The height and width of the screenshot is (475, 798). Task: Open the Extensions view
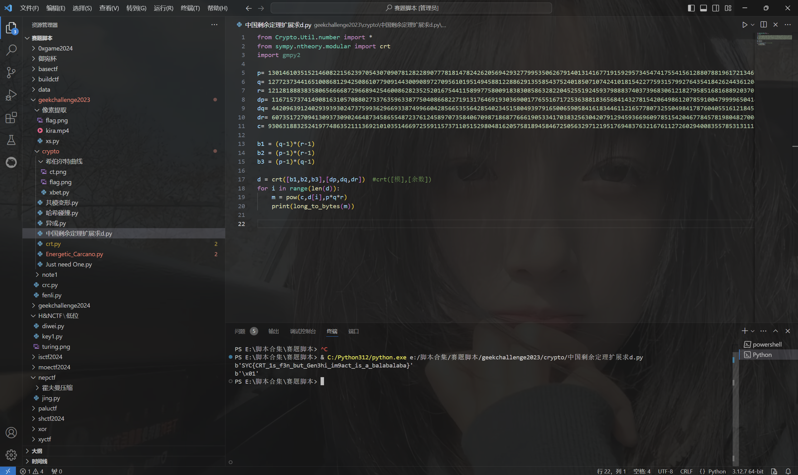point(11,118)
